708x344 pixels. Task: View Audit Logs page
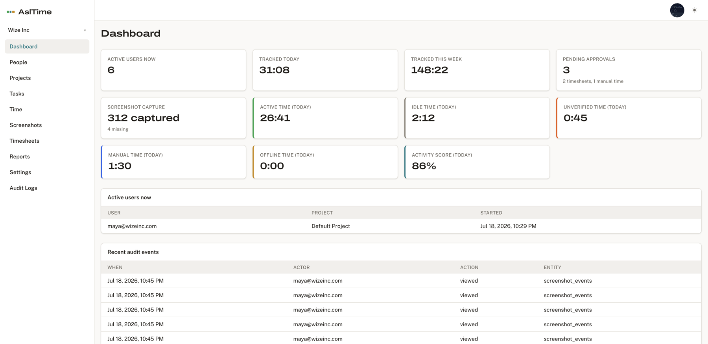pos(47,188)
